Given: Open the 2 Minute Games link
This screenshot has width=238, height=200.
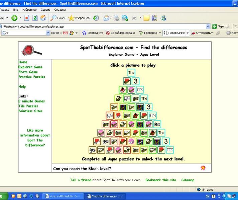Looking at the screenshot, I should click(x=31, y=101).
